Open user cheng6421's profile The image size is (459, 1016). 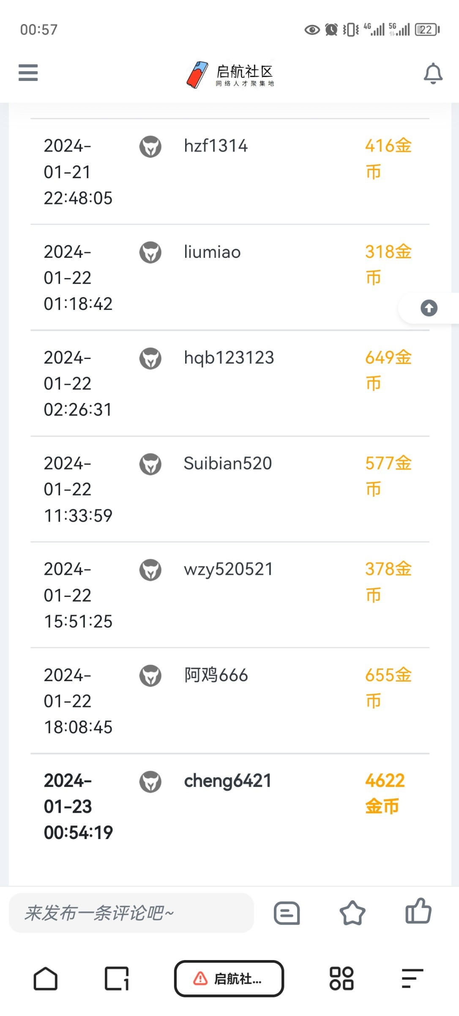pos(227,781)
